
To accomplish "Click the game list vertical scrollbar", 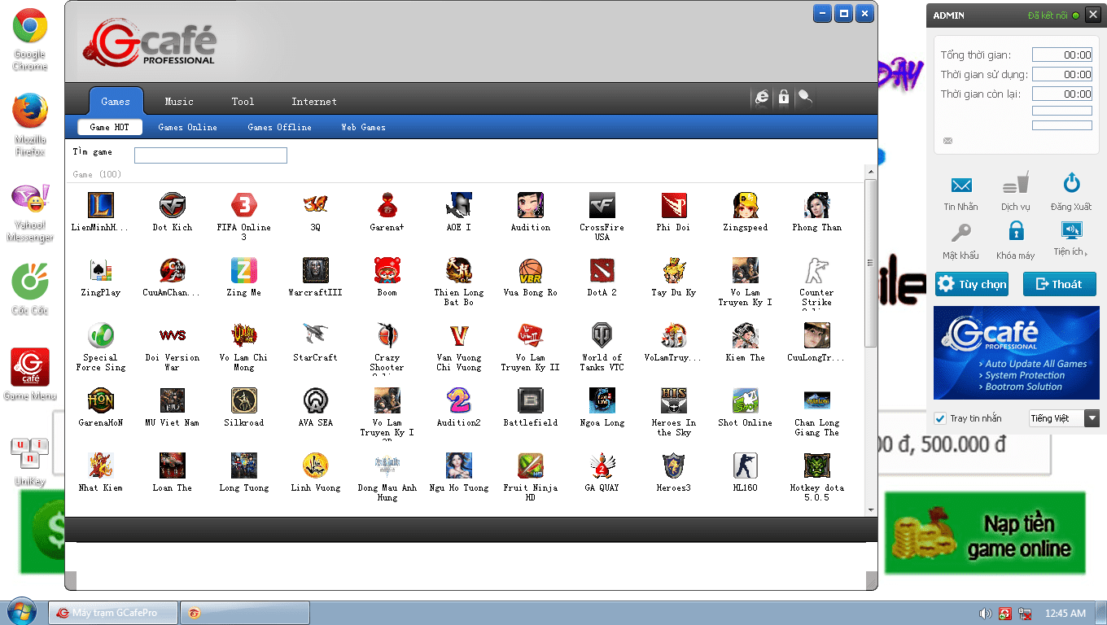I will 870,262.
